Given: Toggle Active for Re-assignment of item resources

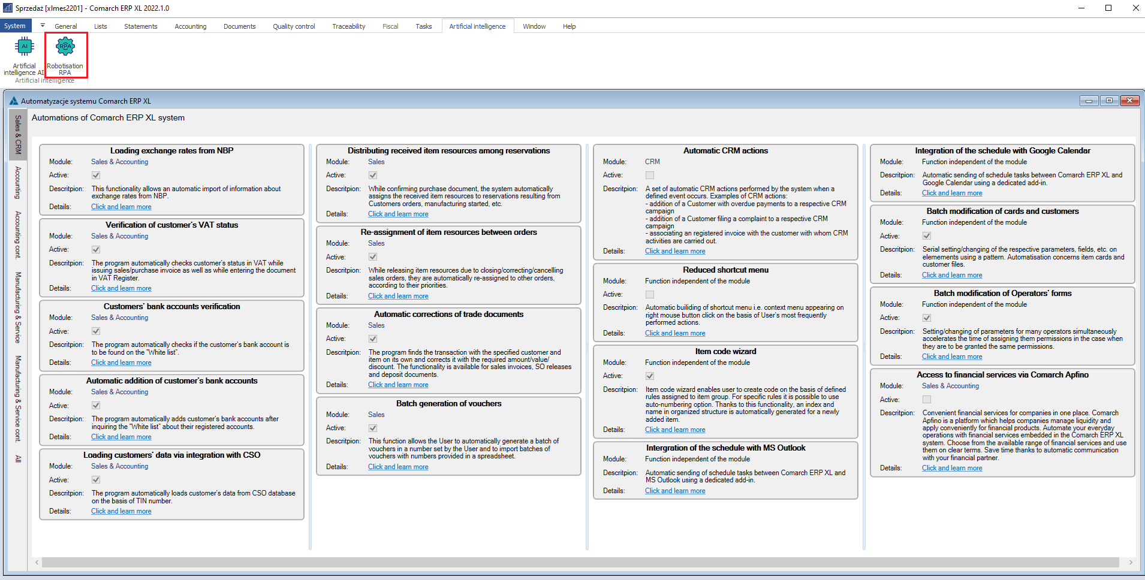Looking at the screenshot, I should point(373,256).
